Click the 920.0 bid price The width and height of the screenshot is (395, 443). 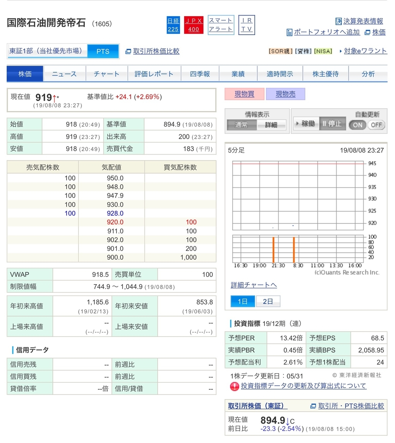click(x=115, y=222)
